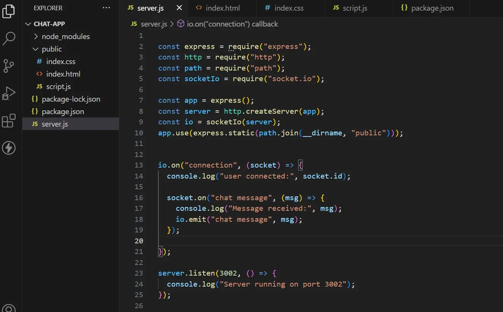The height and width of the screenshot is (312, 503).
Task: Open the Search view in activity bar
Action: [x=9, y=38]
